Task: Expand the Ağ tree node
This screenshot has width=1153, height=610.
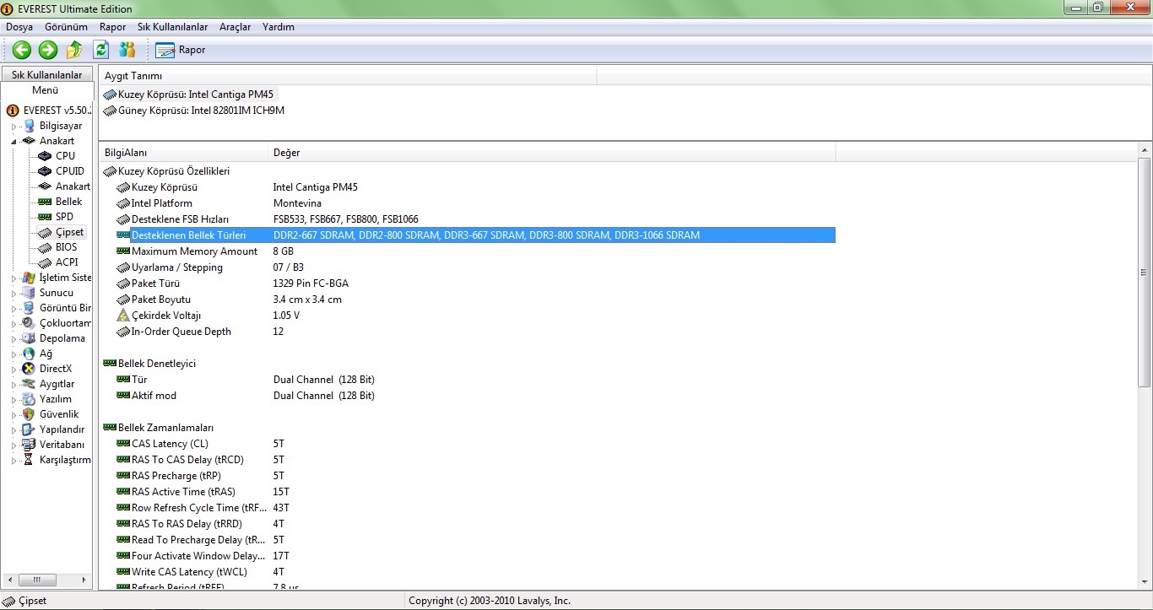Action: pyautogui.click(x=14, y=354)
